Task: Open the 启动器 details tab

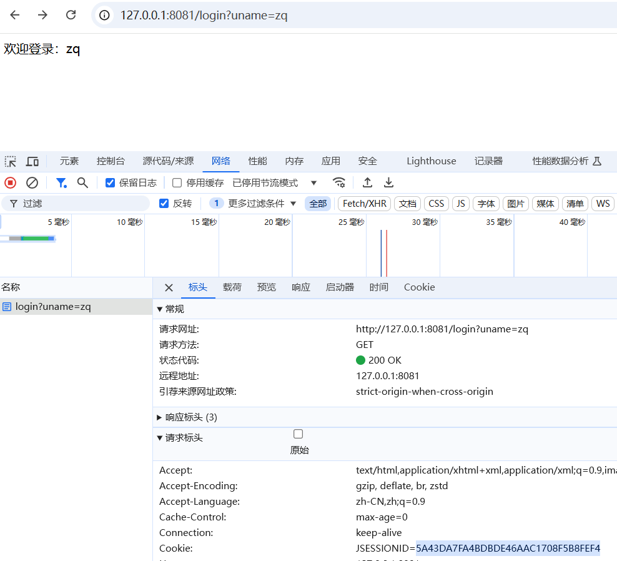Action: [340, 287]
